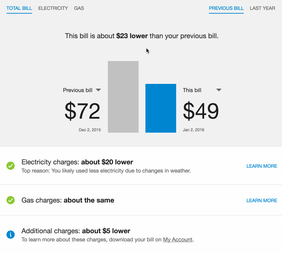
Task: Click Learn More for Electricity charges
Action: [x=262, y=166]
